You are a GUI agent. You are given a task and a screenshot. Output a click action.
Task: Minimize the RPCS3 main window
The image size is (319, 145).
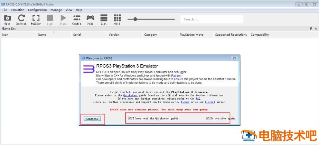[x=299, y=4]
